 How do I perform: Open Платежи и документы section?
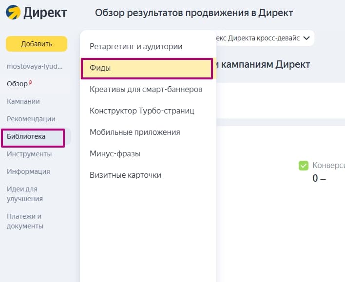coord(25,221)
